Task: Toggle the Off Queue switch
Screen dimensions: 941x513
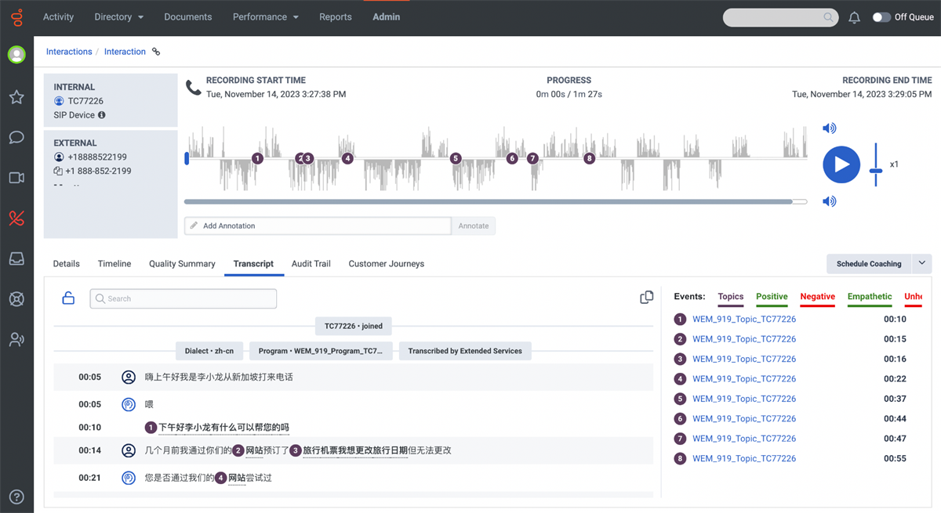Action: 881,17
